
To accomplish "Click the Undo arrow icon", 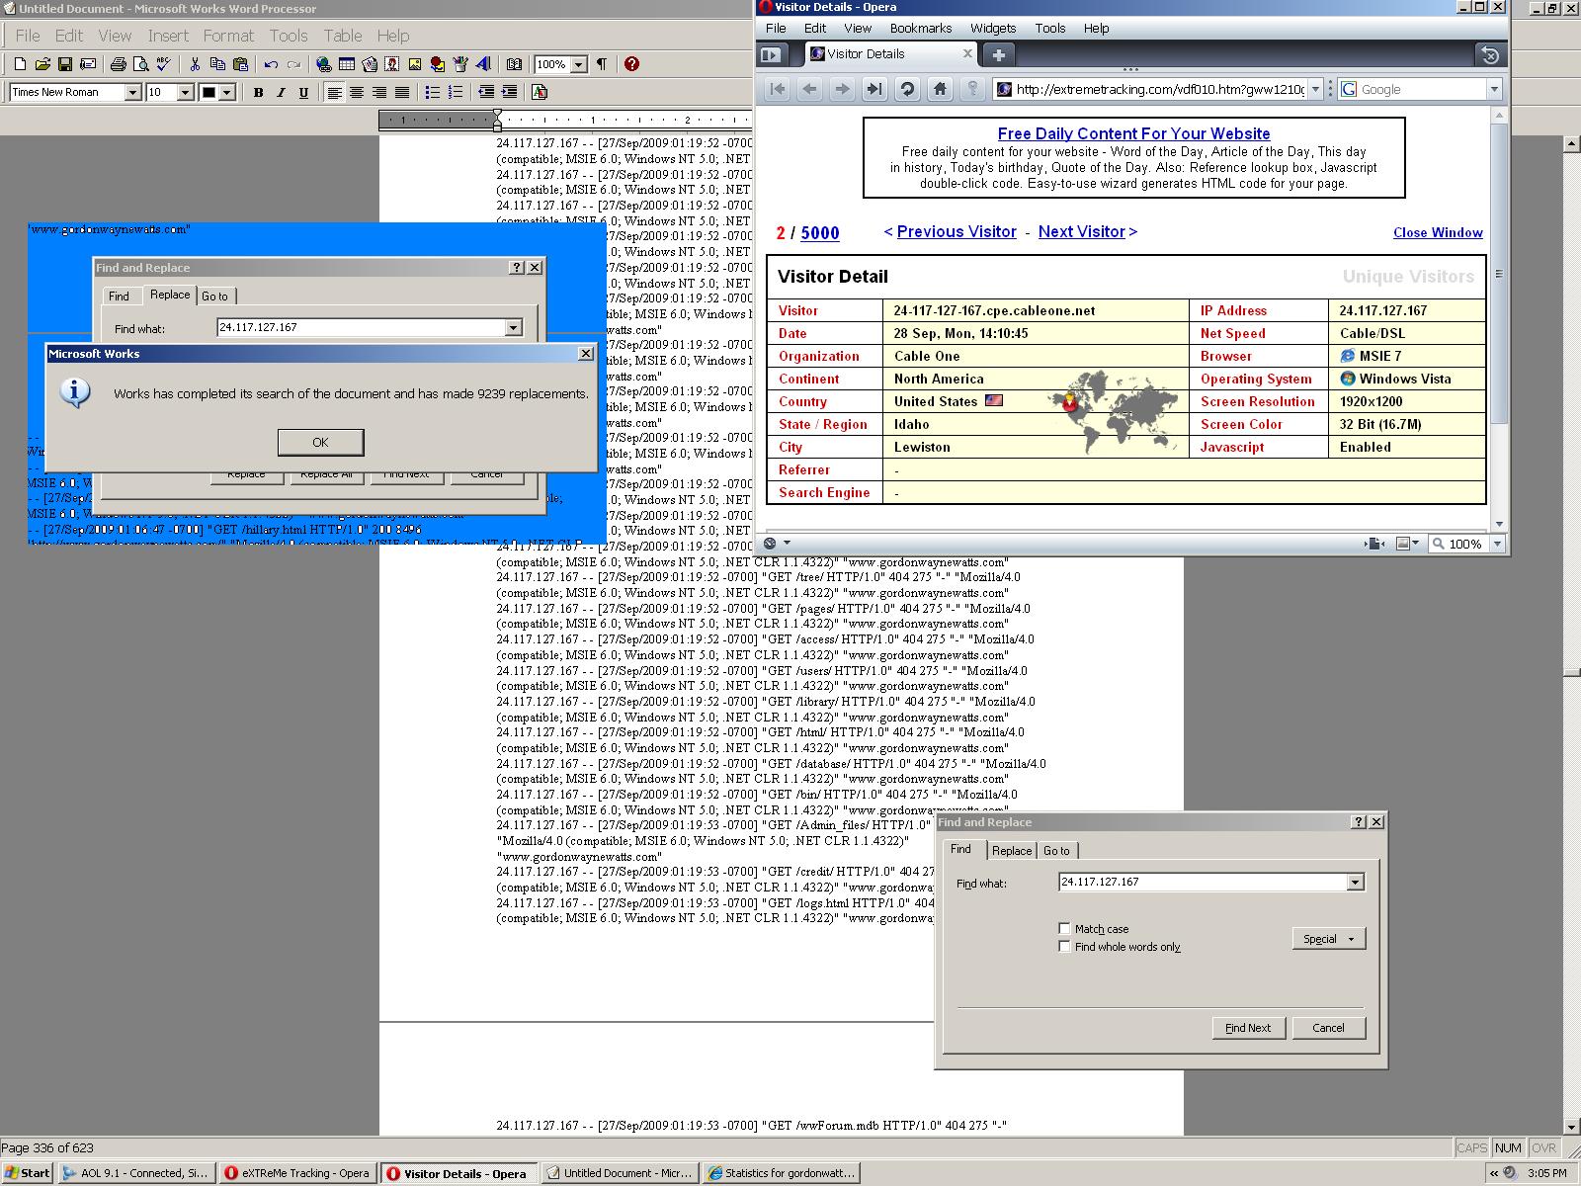I will pyautogui.click(x=271, y=64).
